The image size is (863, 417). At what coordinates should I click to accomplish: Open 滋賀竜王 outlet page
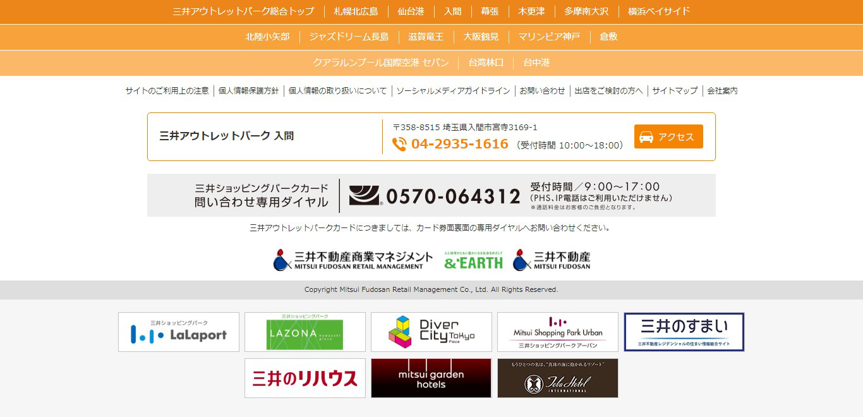pyautogui.click(x=426, y=37)
